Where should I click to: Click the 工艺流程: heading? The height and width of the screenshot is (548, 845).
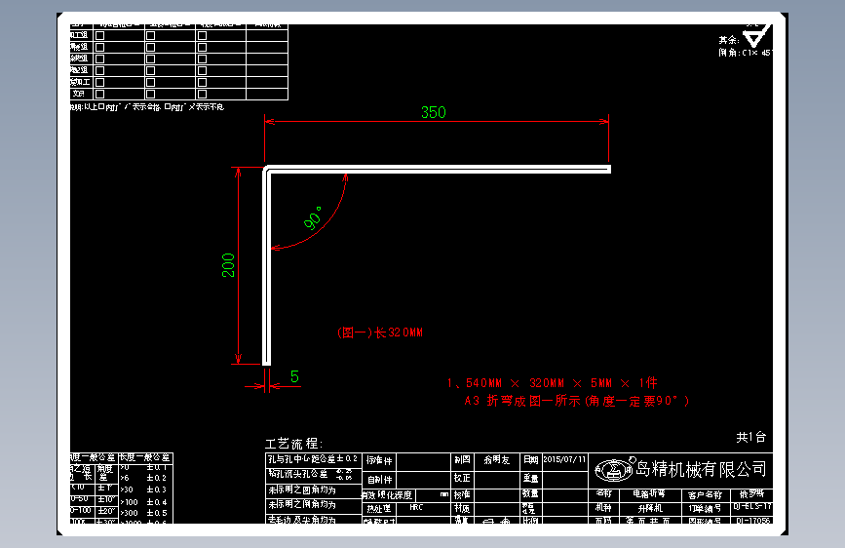point(293,444)
